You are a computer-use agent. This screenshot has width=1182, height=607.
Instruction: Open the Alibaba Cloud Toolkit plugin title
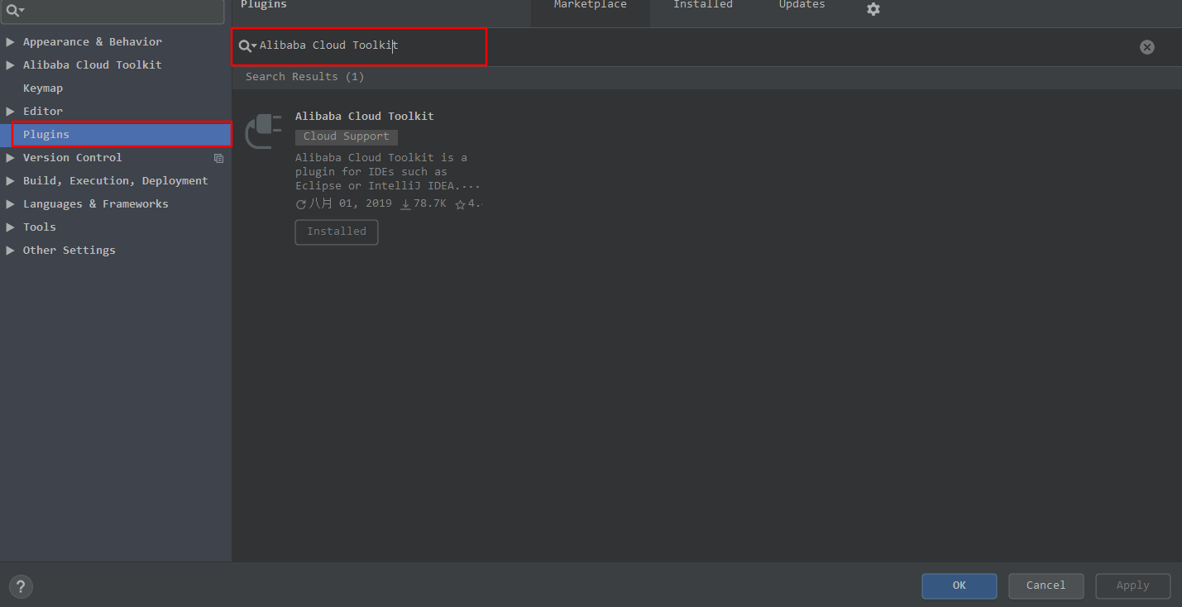click(365, 117)
